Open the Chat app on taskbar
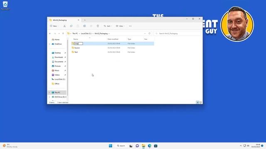This screenshot has width=266, height=149. pos(137,146)
